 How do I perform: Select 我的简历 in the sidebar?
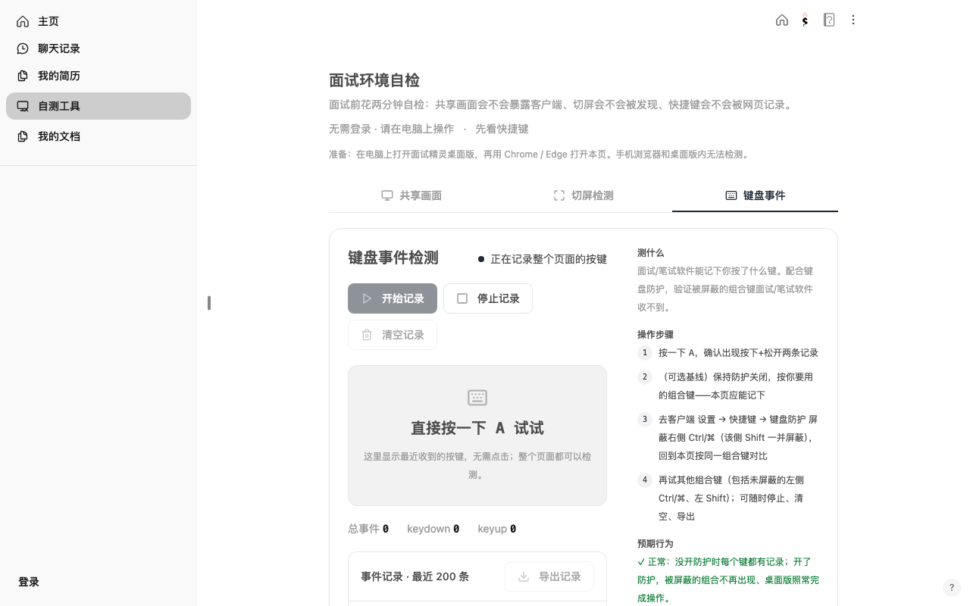tap(99, 76)
